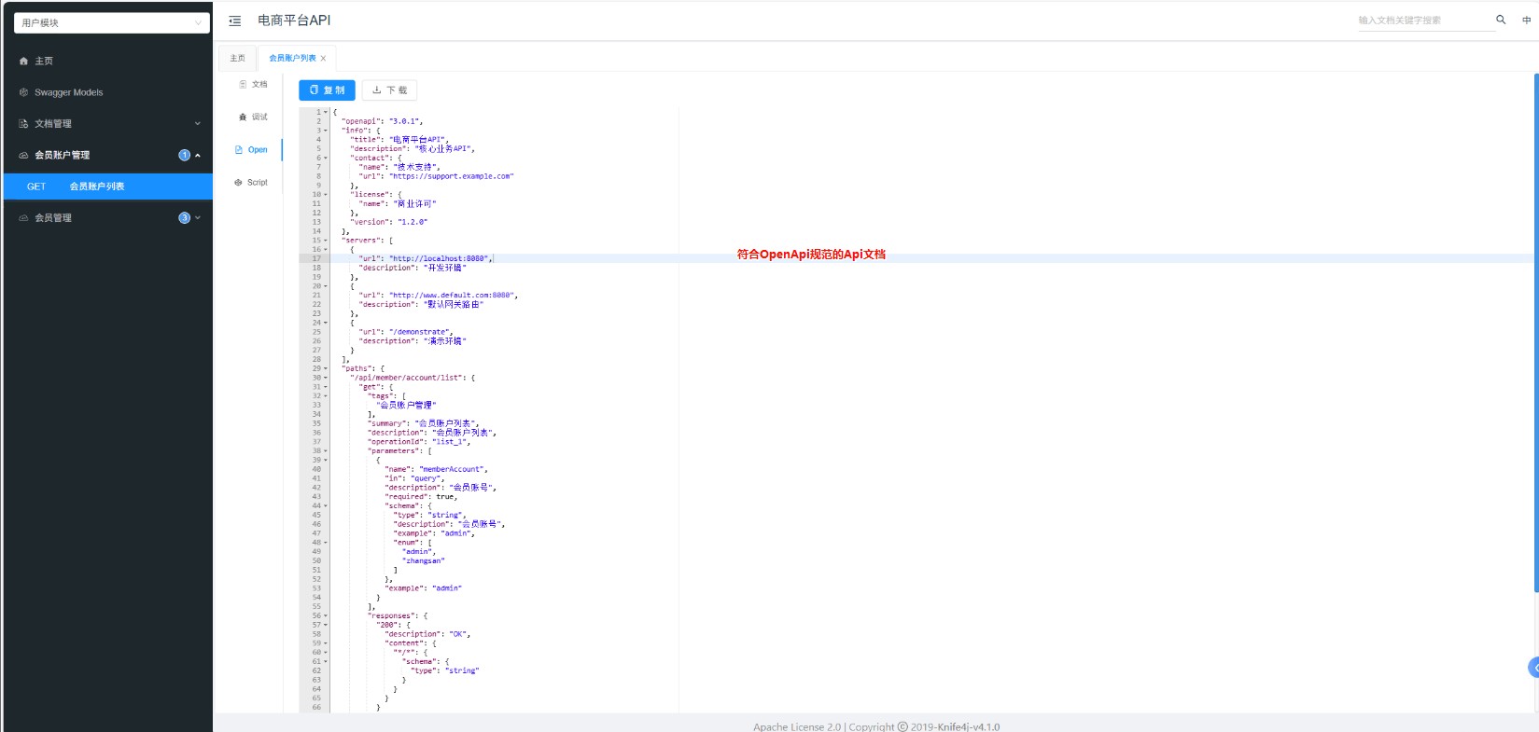Screen dimensions: 1539x732
Task: Fold the "contact" block at line 6
Action: (x=326, y=158)
